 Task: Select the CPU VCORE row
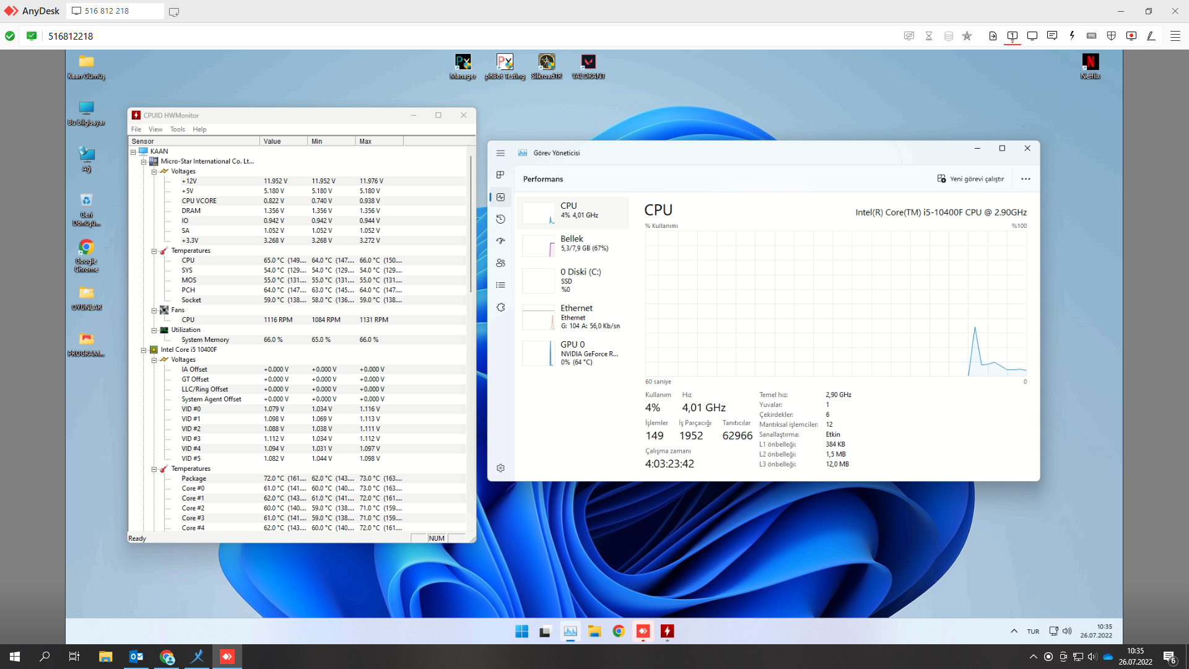coord(297,201)
